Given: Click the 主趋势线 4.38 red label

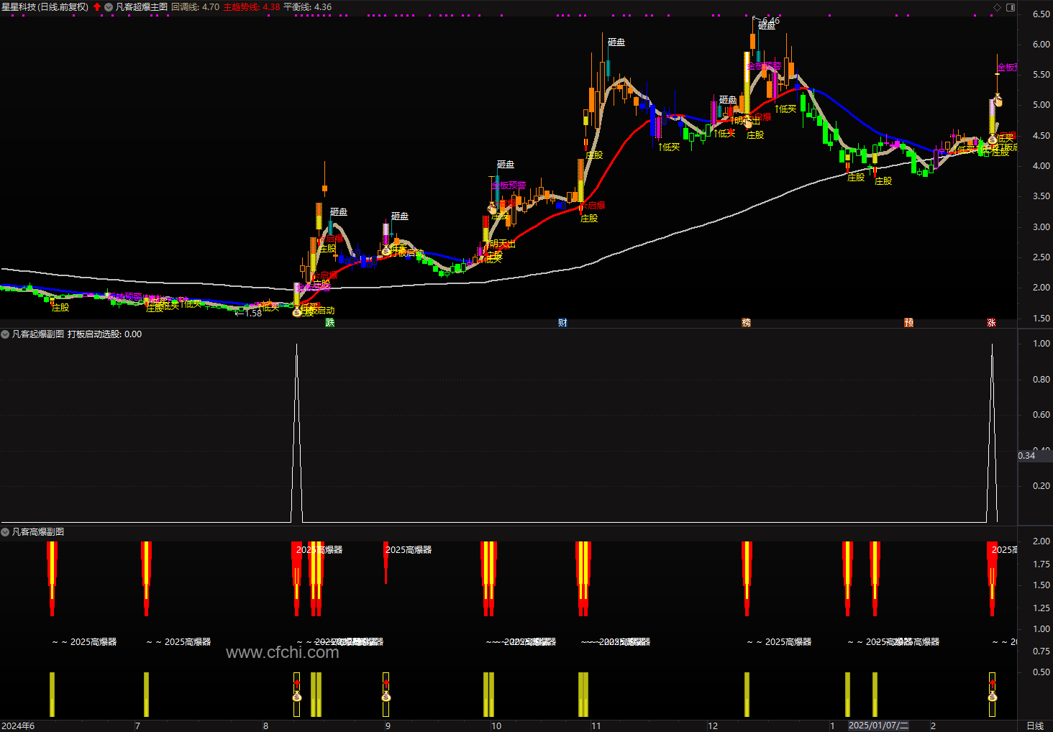Looking at the screenshot, I should coord(252,7).
